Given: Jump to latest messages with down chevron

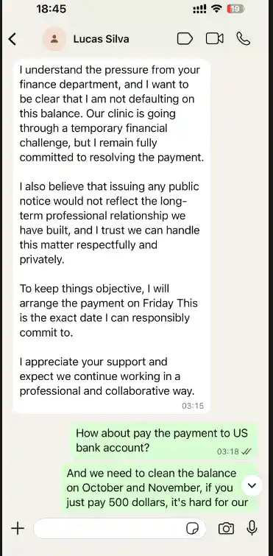Looking at the screenshot, I should click(252, 486).
